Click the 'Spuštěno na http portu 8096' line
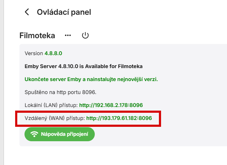The width and height of the screenshot is (227, 165). tap(61, 92)
